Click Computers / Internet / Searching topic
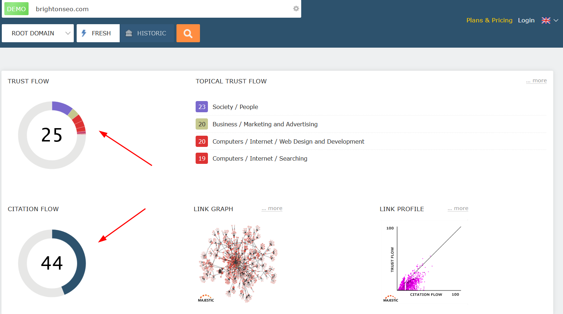This screenshot has width=563, height=314. [x=260, y=158]
